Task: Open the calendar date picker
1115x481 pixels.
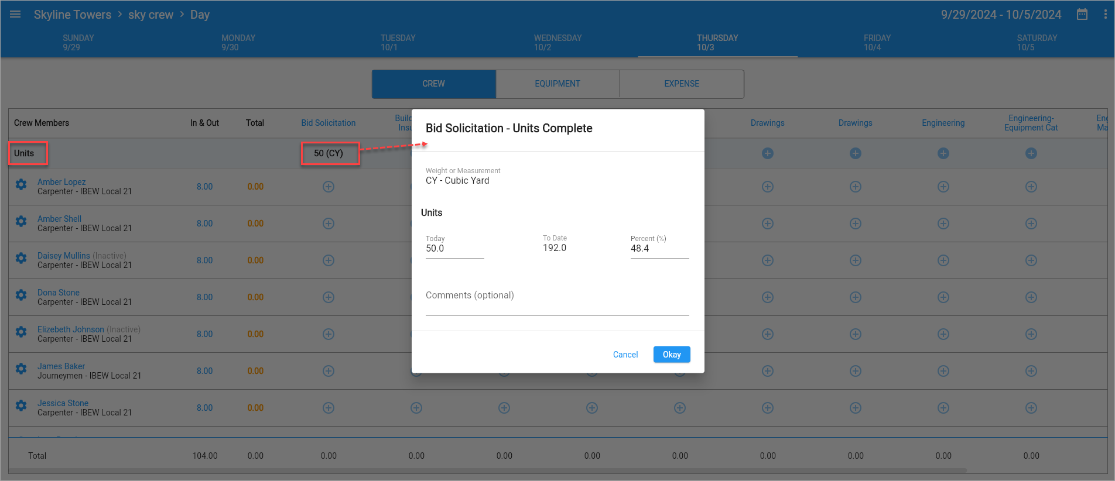Action: [1082, 14]
